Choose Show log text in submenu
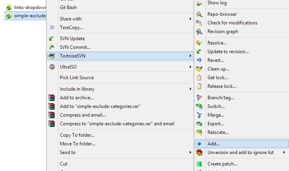The image size is (289, 171). click(x=217, y=3)
